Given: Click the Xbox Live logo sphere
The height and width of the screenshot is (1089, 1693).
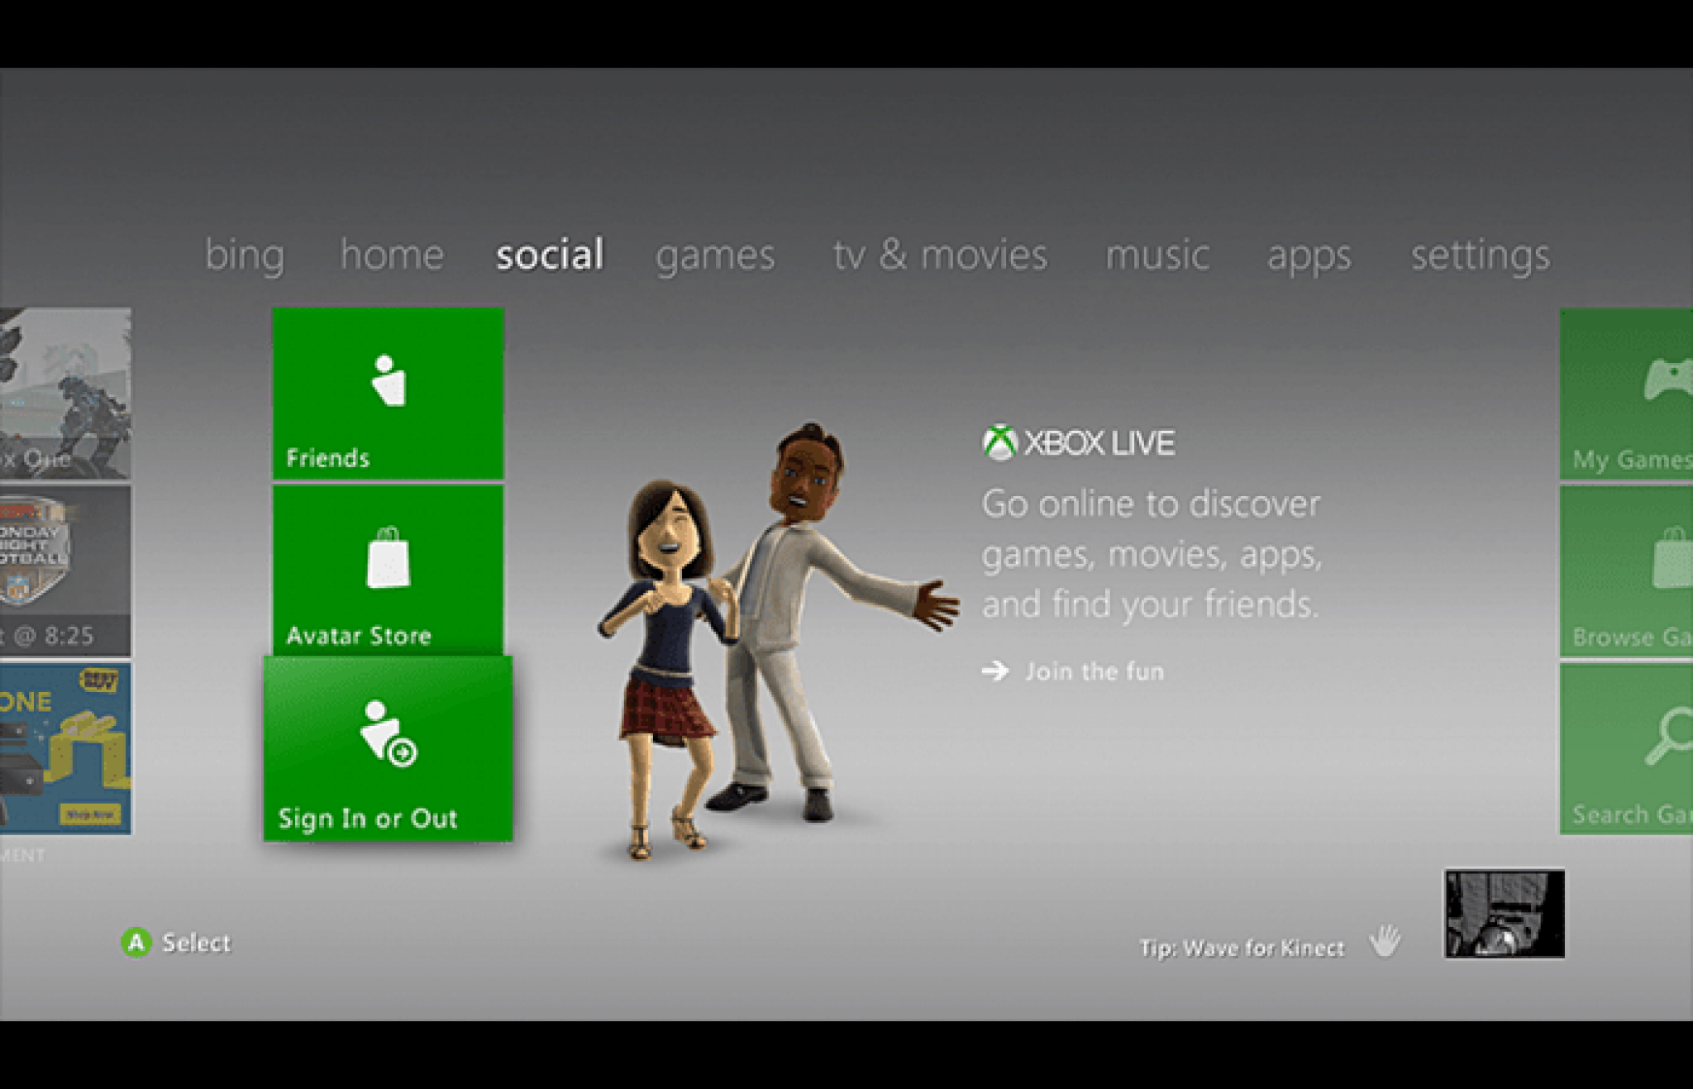Looking at the screenshot, I should pyautogui.click(x=999, y=442).
